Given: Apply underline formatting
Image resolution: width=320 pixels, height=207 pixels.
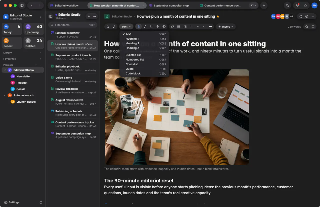Looking at the screenshot, I should tap(151, 27).
